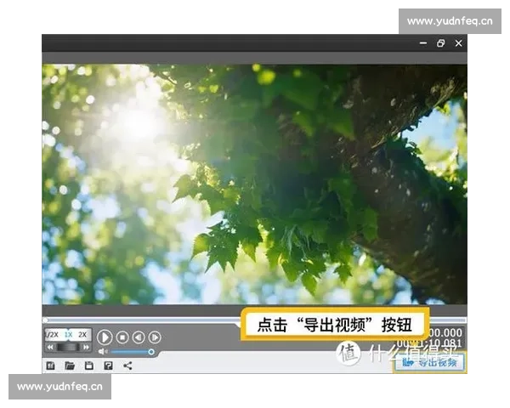Open a file with the folder icon
The height and width of the screenshot is (408, 510).
[70, 365]
